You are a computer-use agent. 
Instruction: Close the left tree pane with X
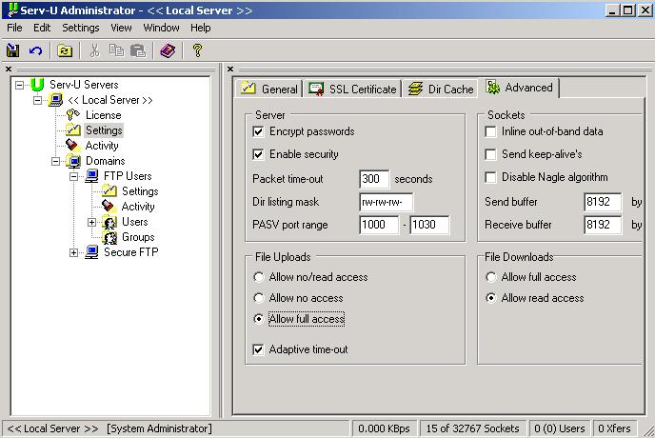point(9,69)
